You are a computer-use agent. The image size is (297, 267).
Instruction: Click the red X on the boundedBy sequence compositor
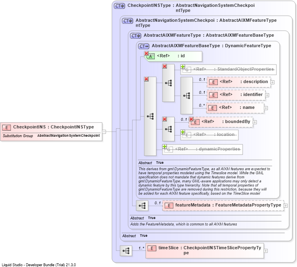click(164, 119)
